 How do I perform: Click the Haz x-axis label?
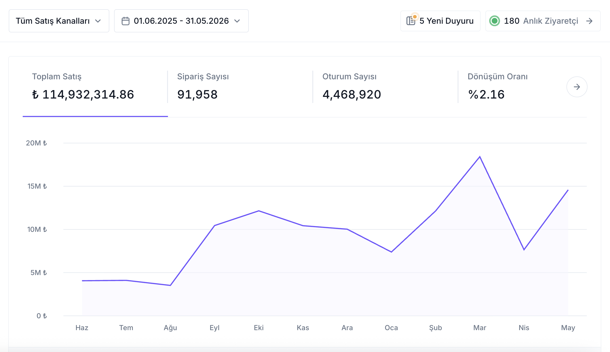tap(82, 328)
